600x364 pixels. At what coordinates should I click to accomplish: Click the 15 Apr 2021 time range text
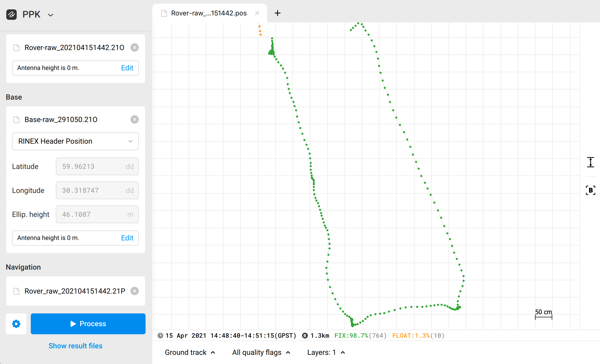click(231, 336)
